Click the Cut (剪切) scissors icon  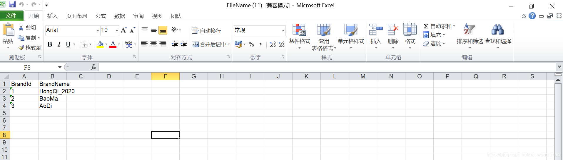(x=21, y=27)
